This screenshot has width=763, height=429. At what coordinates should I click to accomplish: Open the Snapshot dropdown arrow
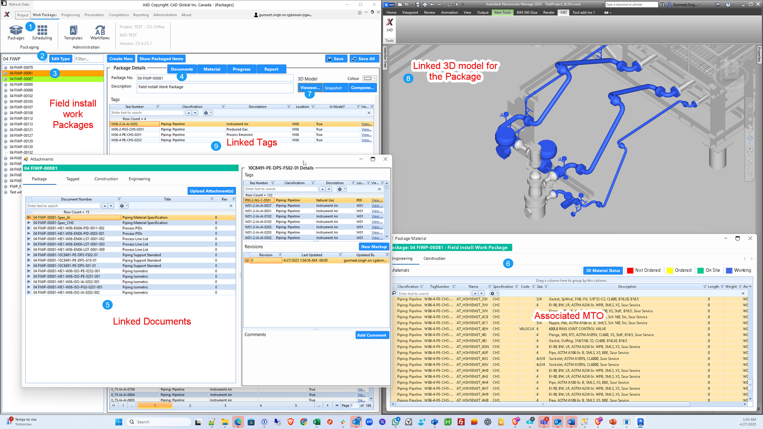346,88
